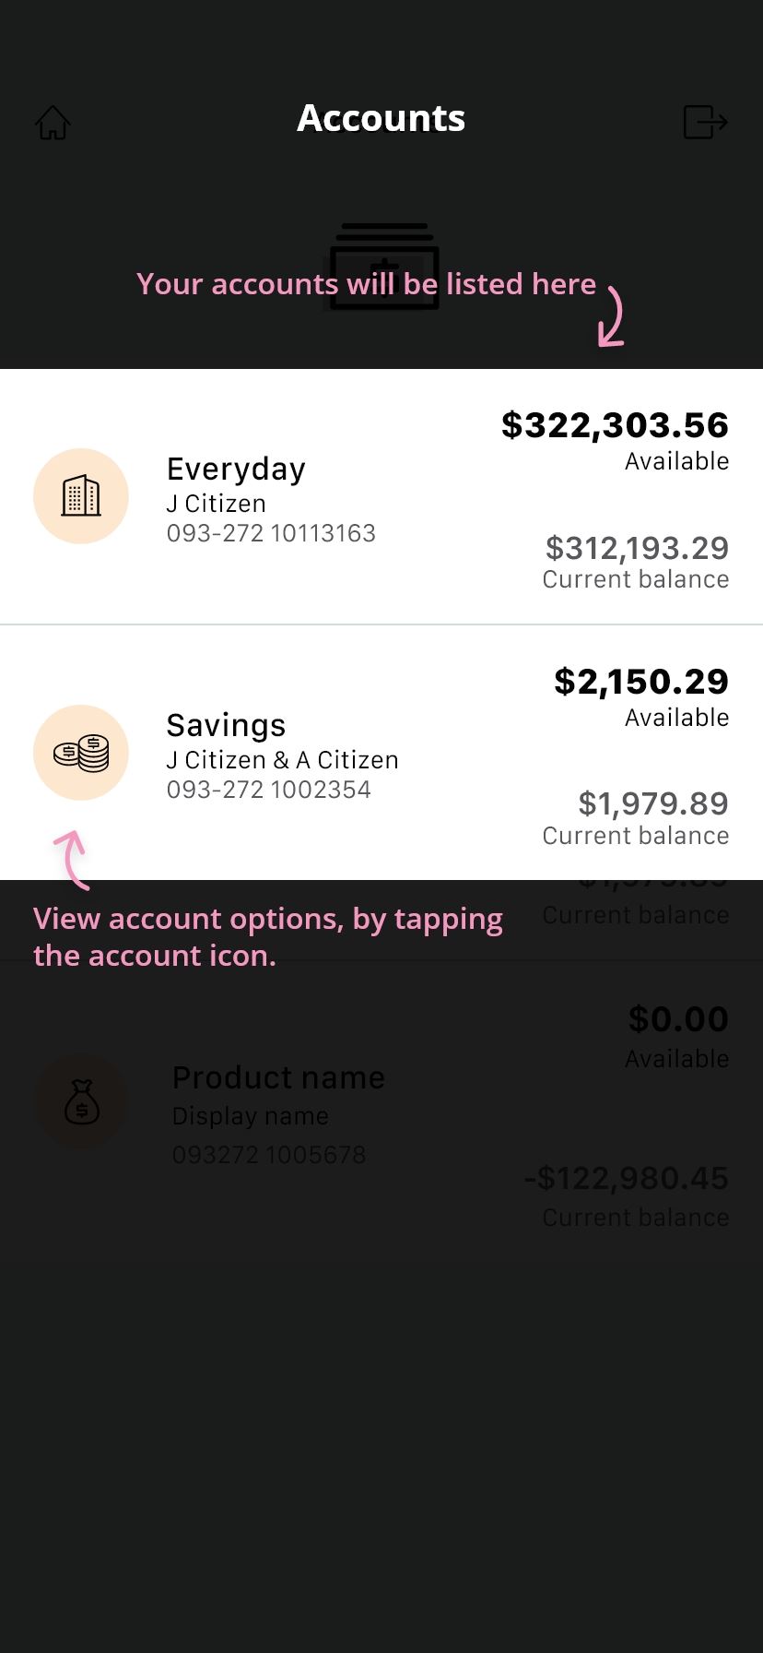
Task: Tap account number 093-272 1002354
Action: coord(269,790)
